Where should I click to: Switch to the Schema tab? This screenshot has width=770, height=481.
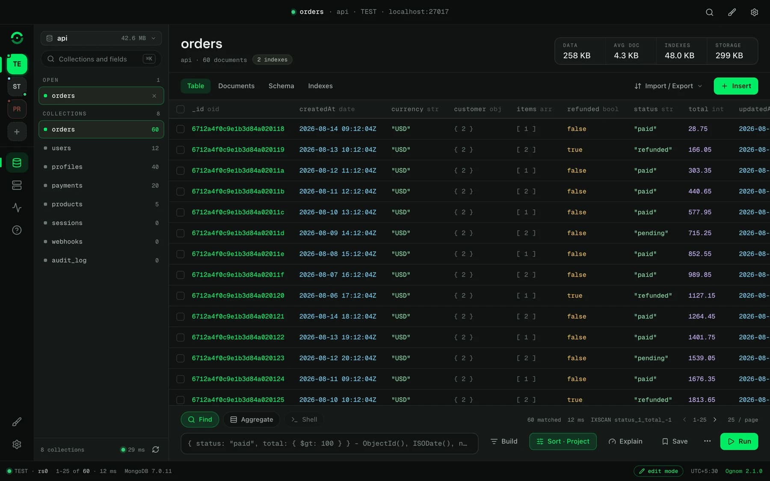[281, 86]
